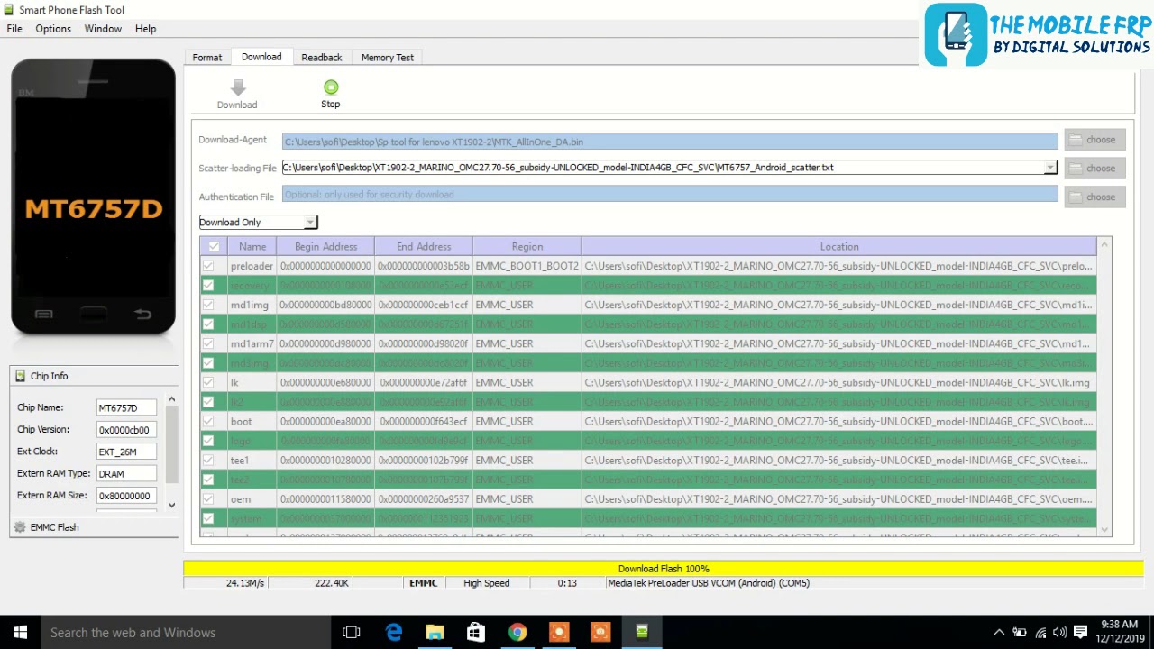Open the EMMC Flash gear icon panel
Viewport: 1154px width, 649px height.
tap(20, 527)
